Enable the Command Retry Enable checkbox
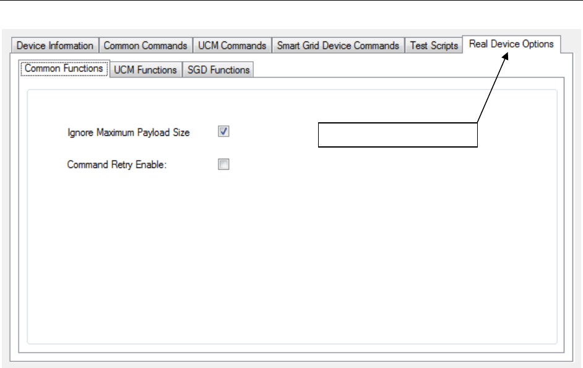Screen dimensions: 583x368 224,164
